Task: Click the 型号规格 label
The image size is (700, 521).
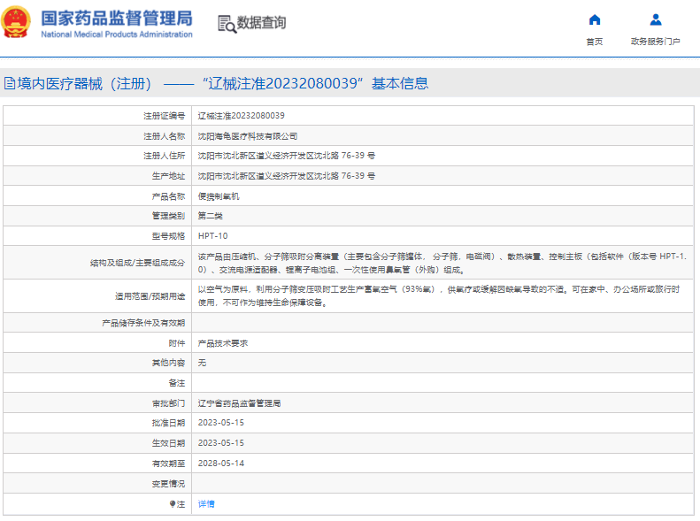Action: tap(168, 236)
